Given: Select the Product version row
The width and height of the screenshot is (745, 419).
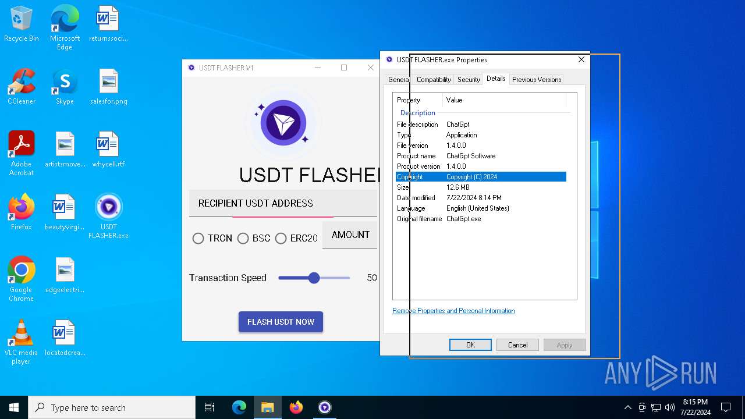Looking at the screenshot, I should tap(481, 166).
